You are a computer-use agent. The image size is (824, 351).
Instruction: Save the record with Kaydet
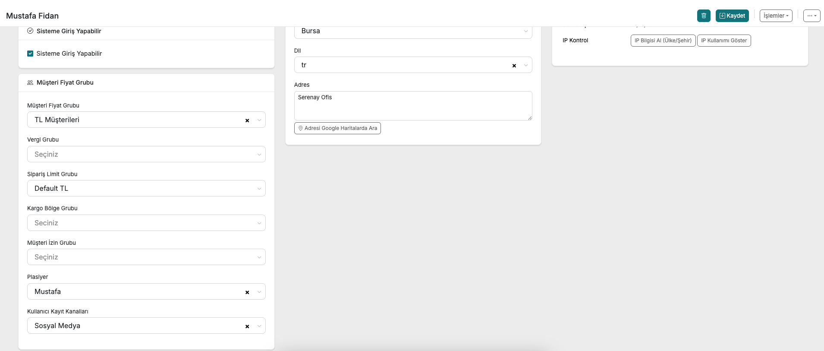[732, 16]
